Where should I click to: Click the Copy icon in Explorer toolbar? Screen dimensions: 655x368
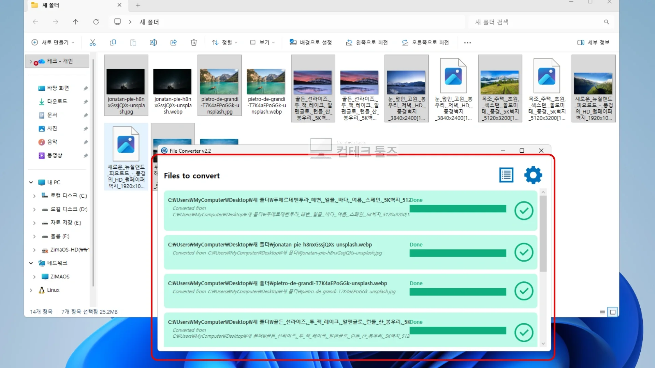coord(113,43)
